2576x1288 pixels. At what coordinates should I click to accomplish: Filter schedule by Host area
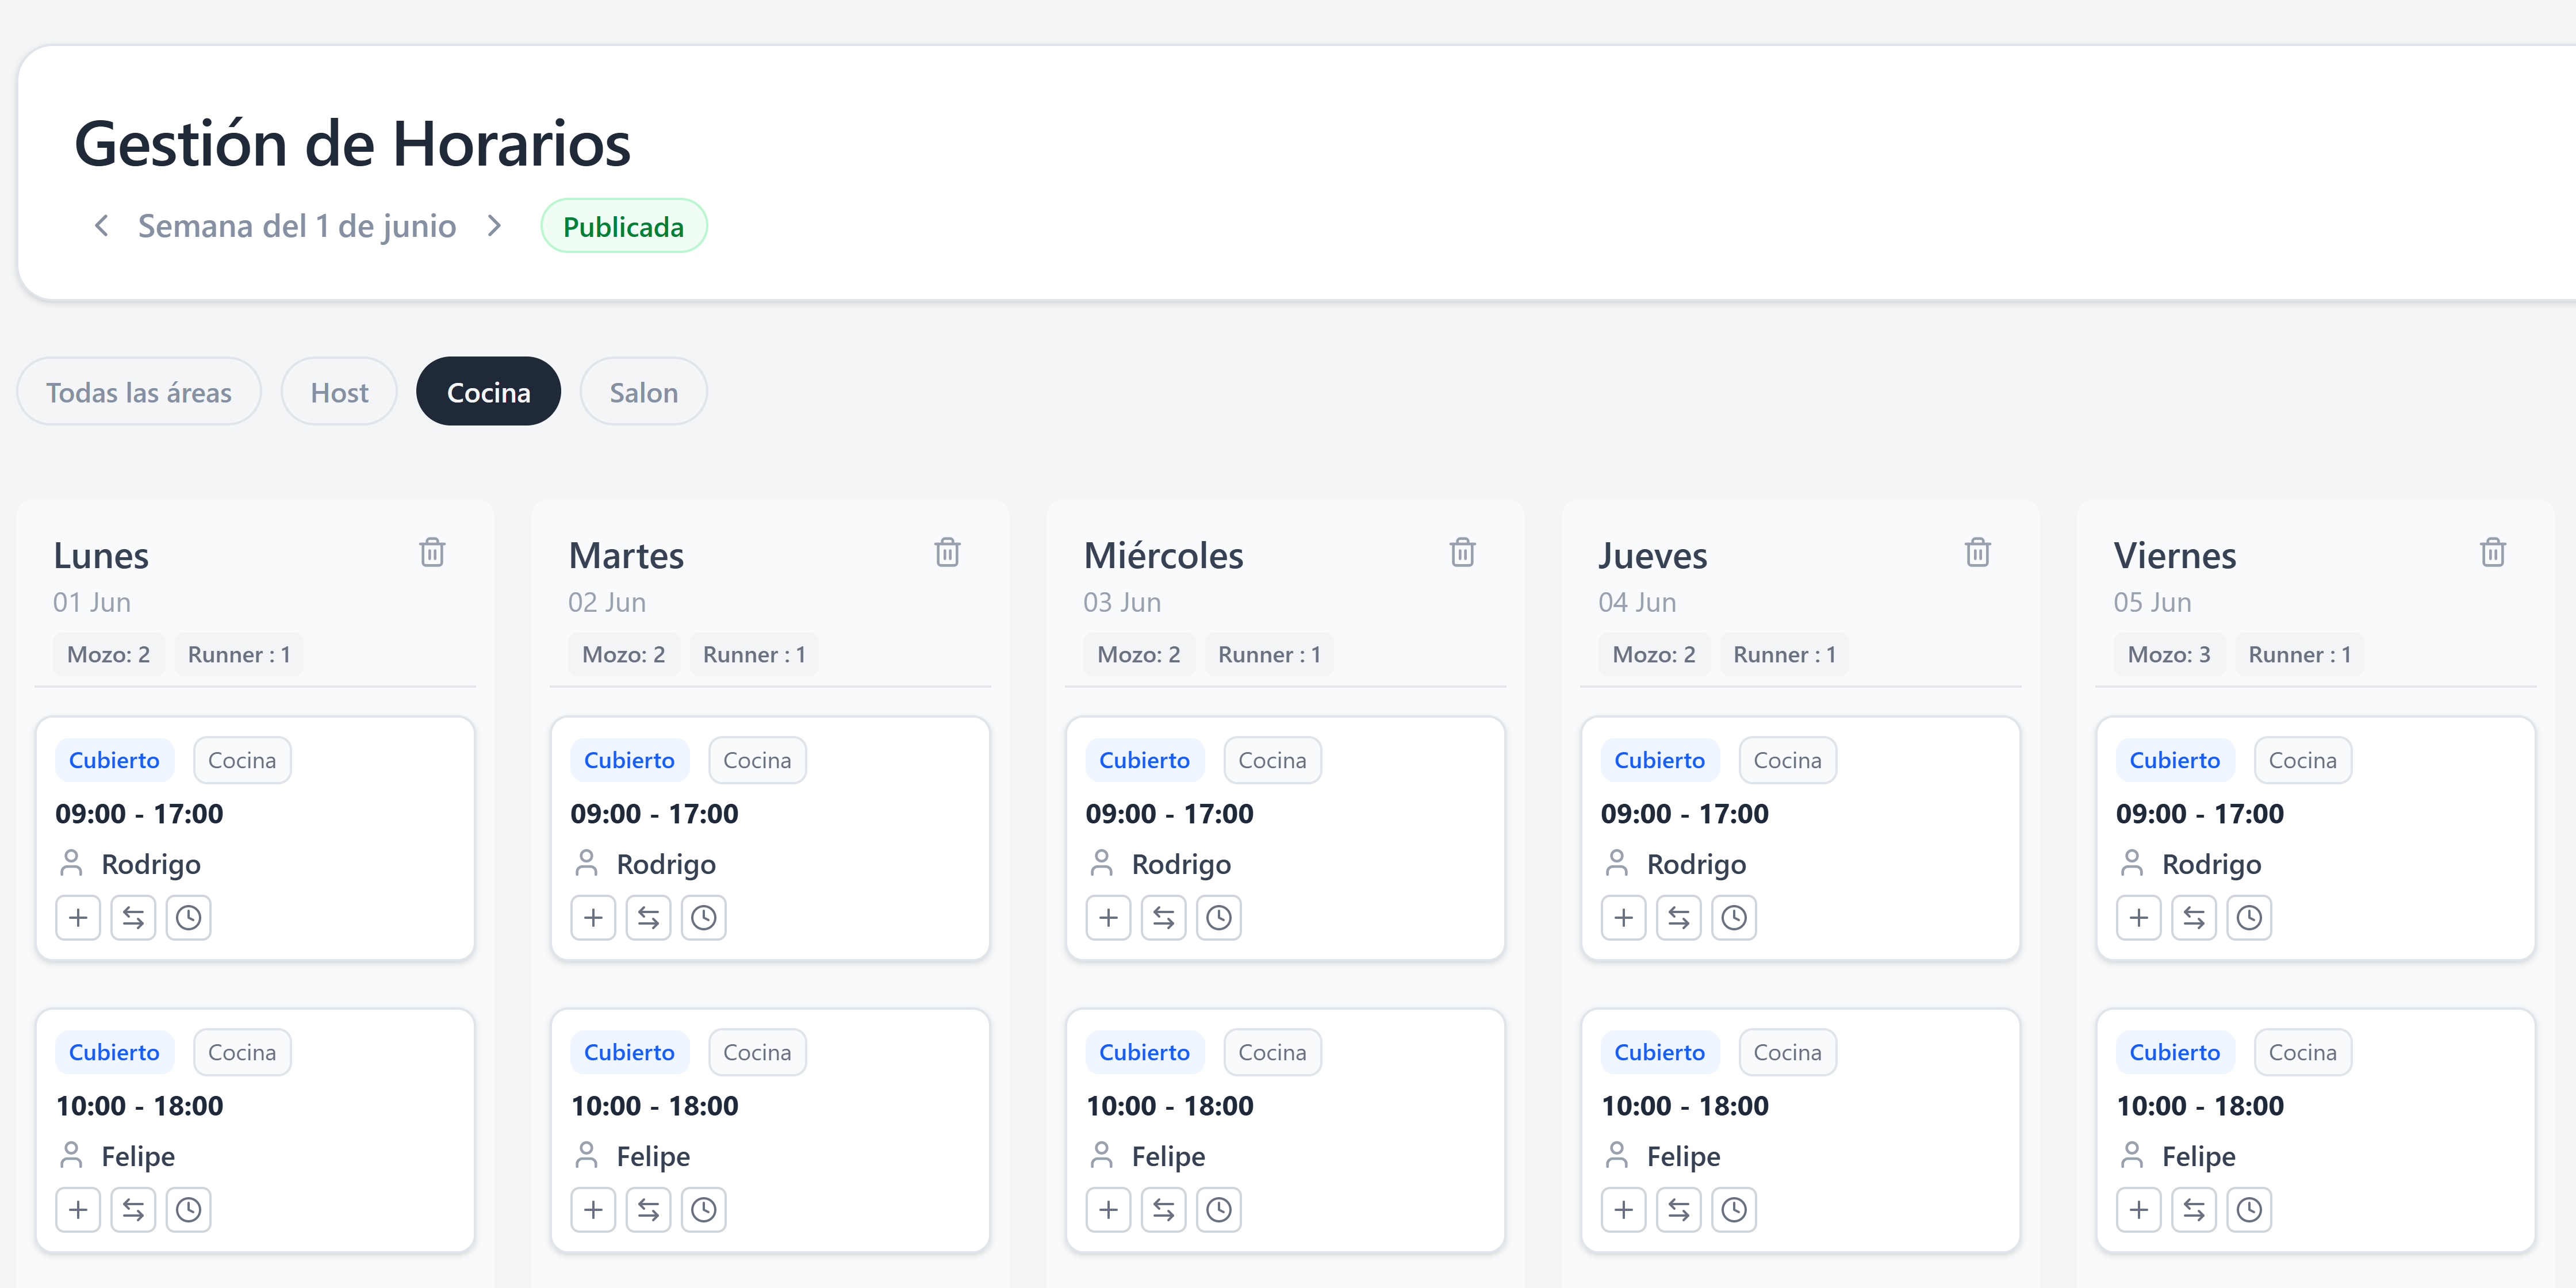[339, 391]
